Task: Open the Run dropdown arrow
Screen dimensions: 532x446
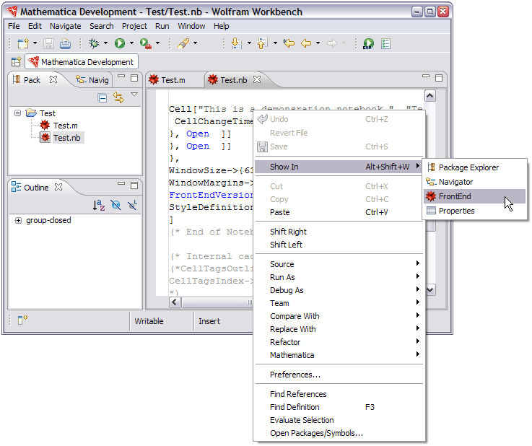Action: [131, 43]
